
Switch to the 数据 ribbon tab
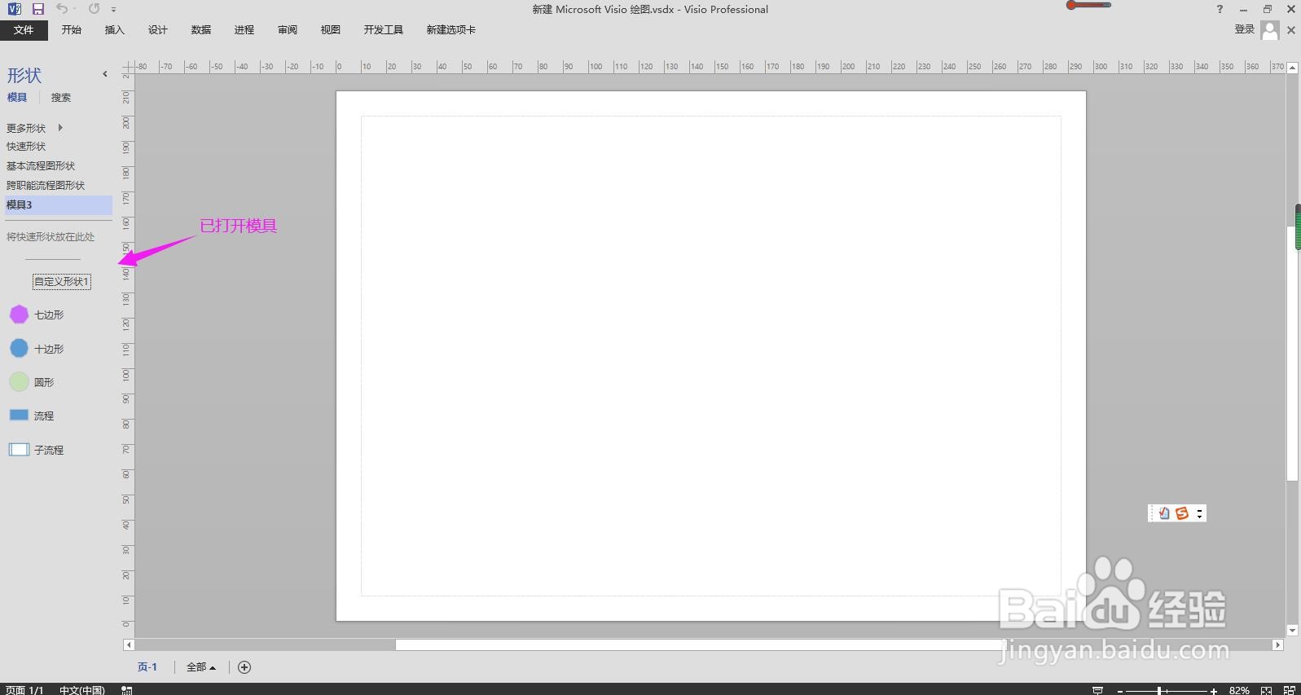click(x=201, y=30)
